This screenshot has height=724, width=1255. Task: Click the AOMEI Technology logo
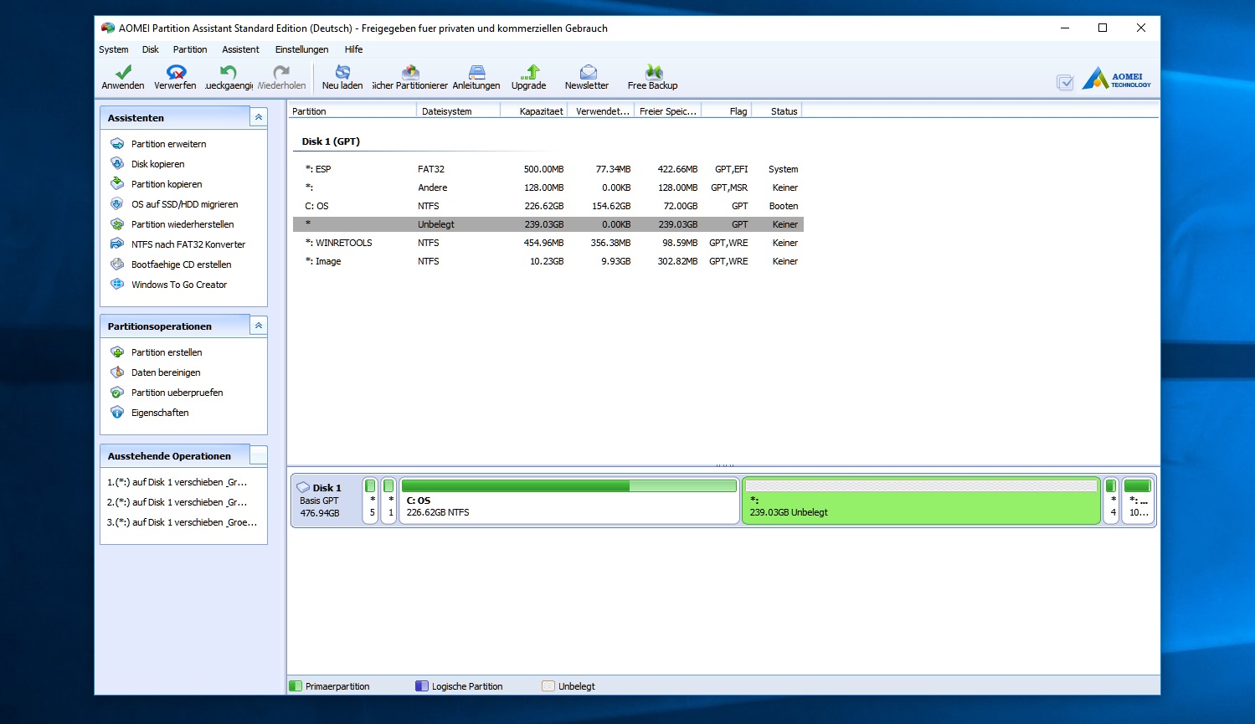coord(1117,79)
